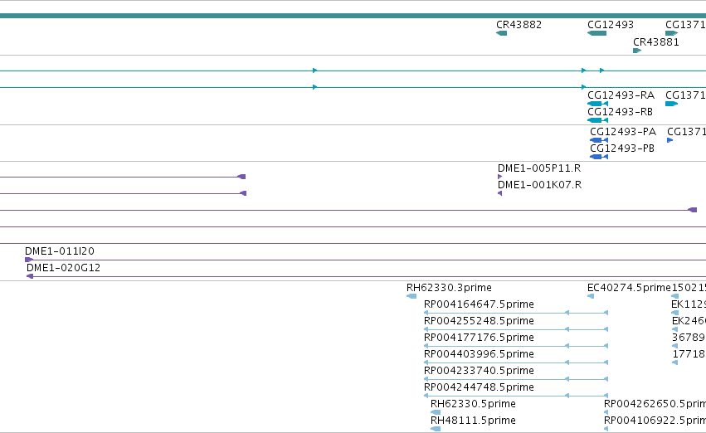The height and width of the screenshot is (433, 706).
Task: Click the RP004403996.5prime label
Action: 479,355
